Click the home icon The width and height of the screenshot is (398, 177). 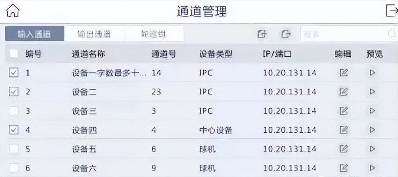[14, 11]
